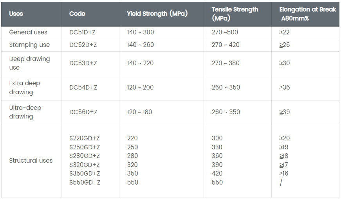Select the Structural uses cell
This screenshot has width=341, height=199.
31,161
